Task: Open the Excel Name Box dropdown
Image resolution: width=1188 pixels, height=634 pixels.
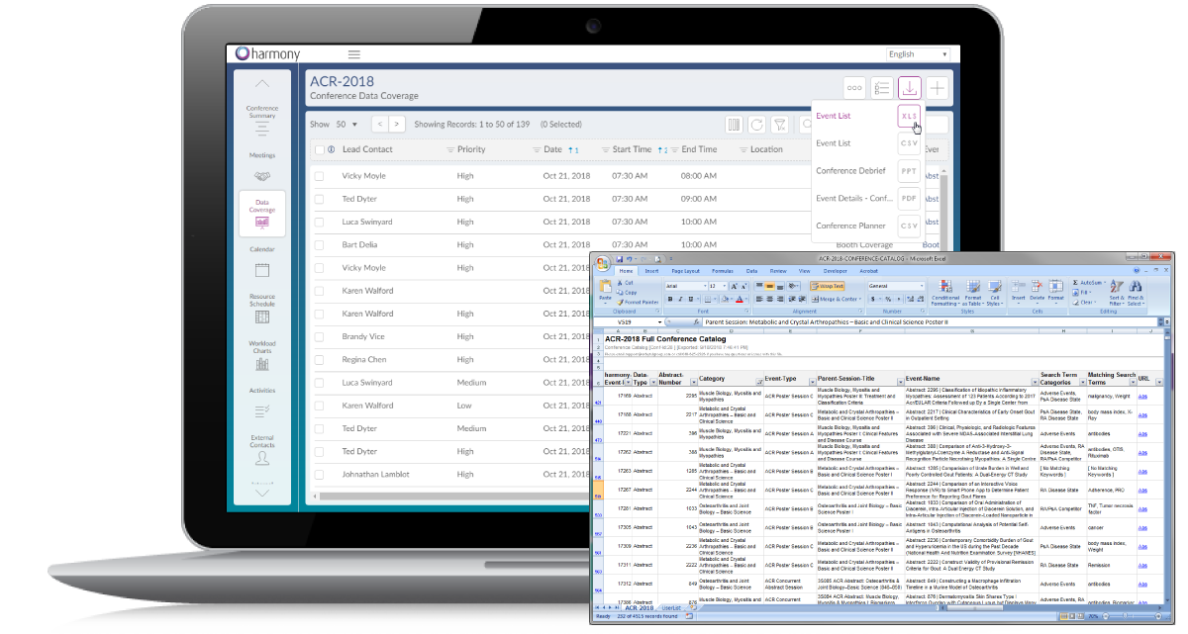Action: [660, 322]
